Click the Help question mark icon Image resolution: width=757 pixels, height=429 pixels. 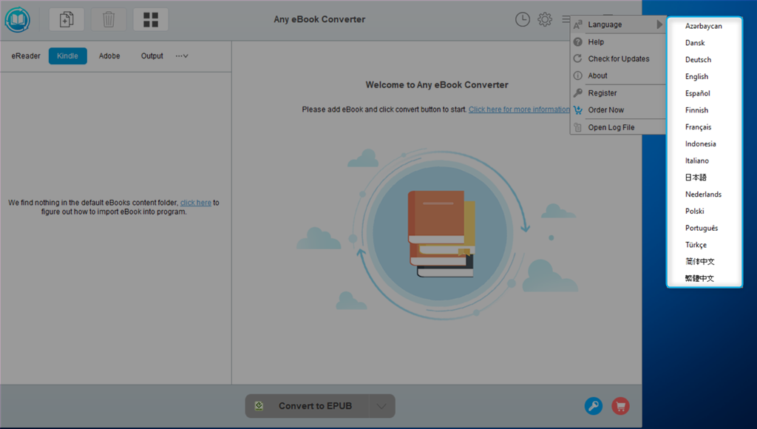pos(577,42)
